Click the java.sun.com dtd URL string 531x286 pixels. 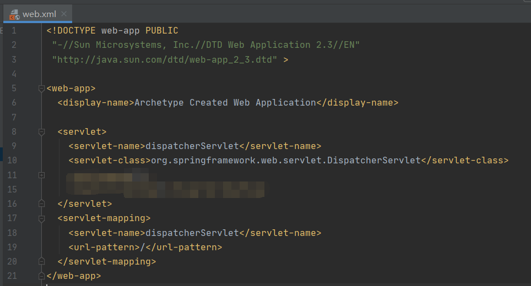point(164,60)
